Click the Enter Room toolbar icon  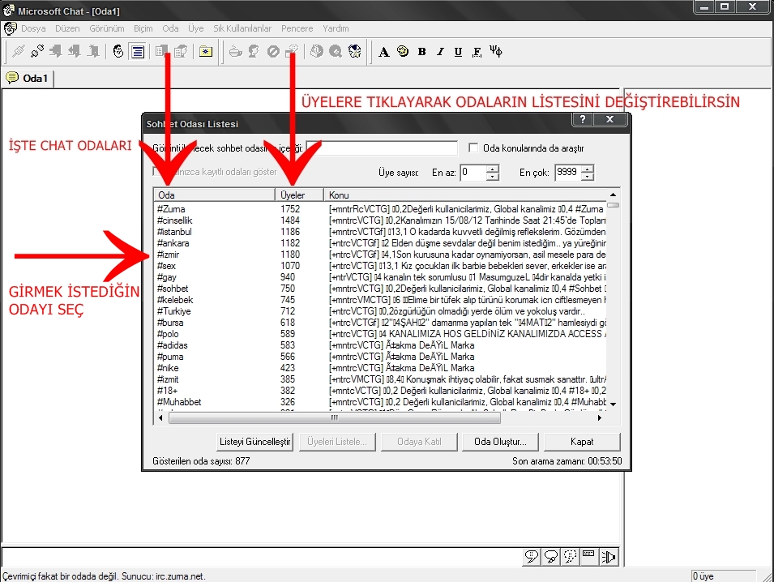56,51
